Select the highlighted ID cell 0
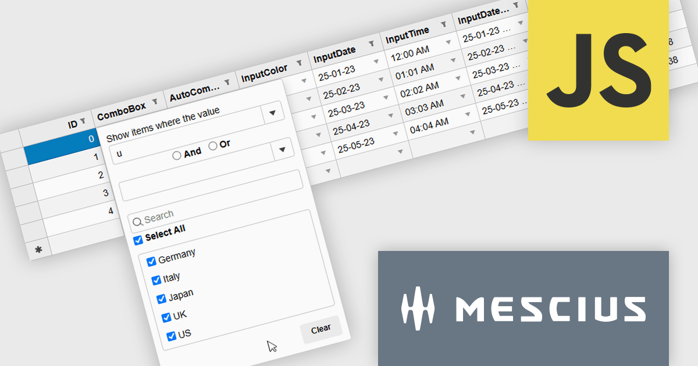The image size is (698, 366). click(x=62, y=145)
